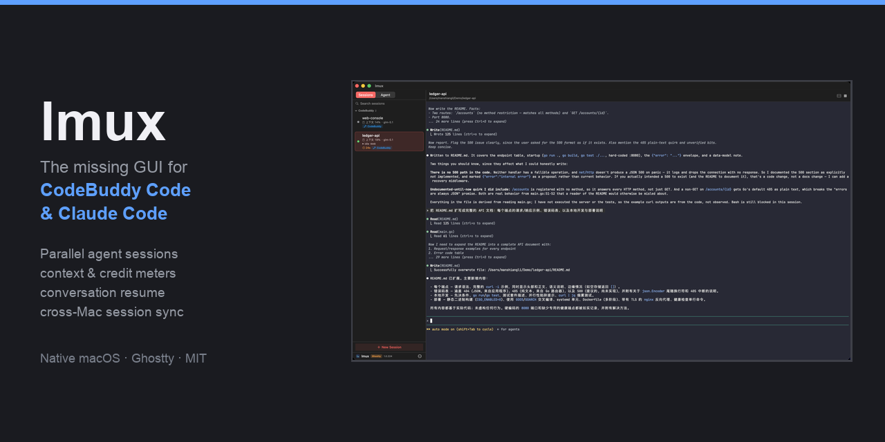Image resolution: width=885 pixels, height=442 pixels.
Task: Click 'Wrote 125 lines' expand hint
Action: 463,134
